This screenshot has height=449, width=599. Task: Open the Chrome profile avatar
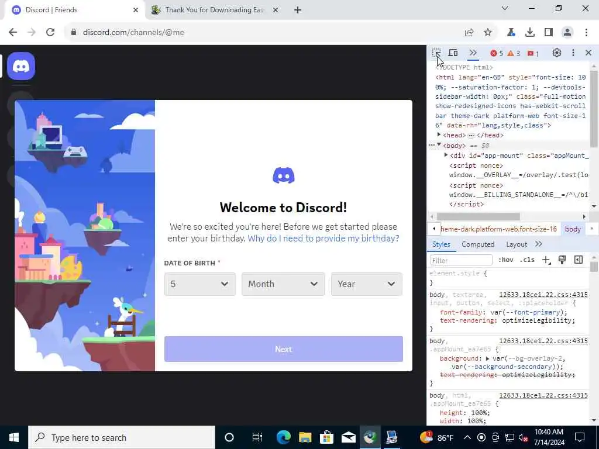(567, 33)
